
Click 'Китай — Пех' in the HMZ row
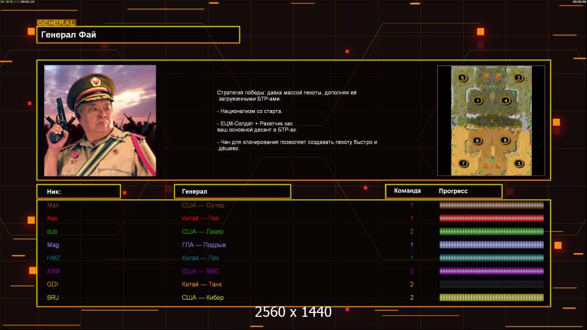click(x=200, y=258)
